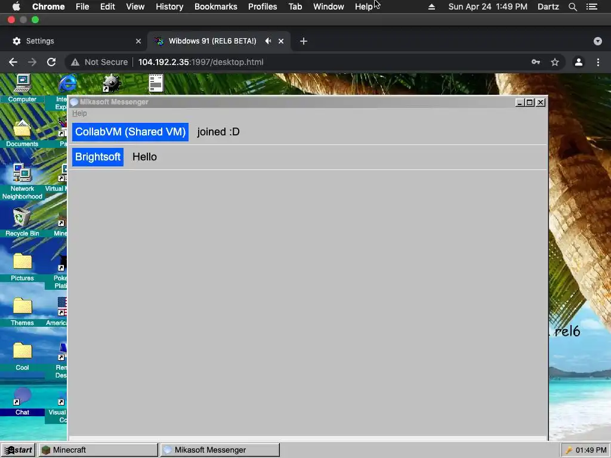The image size is (611, 458).
Task: Bookmark this page with star icon
Action: 555,62
